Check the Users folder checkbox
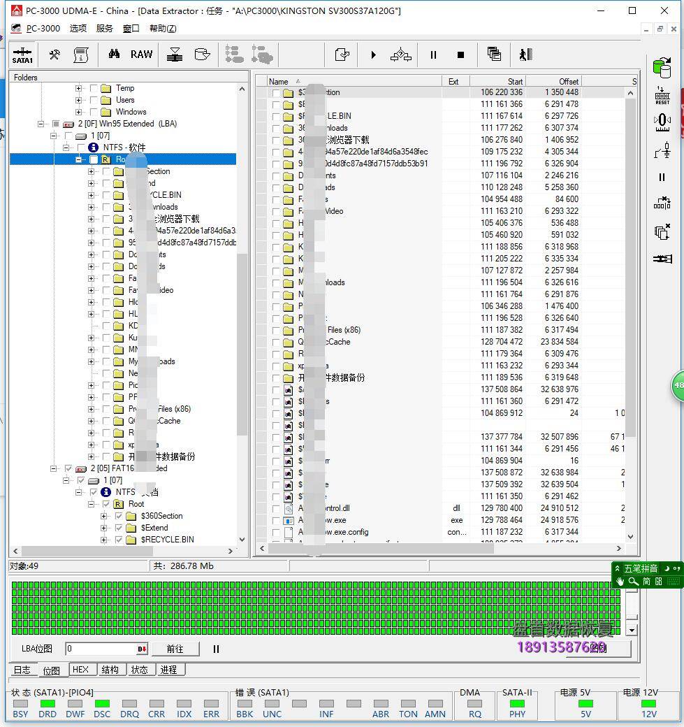The width and height of the screenshot is (684, 727). 94,100
